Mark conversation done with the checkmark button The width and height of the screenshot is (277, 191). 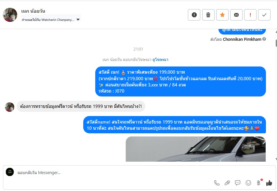(x=264, y=15)
